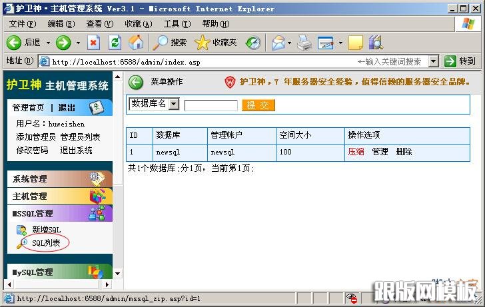This screenshot has width=485, height=307.
Task: Open the 工具(T) menu
Action: click(177, 24)
